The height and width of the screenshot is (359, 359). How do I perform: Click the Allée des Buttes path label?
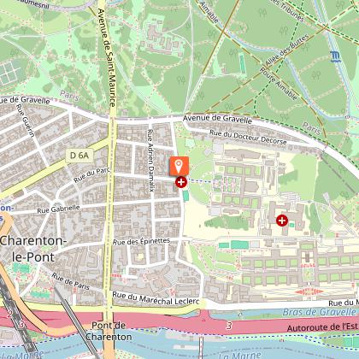point(286,50)
